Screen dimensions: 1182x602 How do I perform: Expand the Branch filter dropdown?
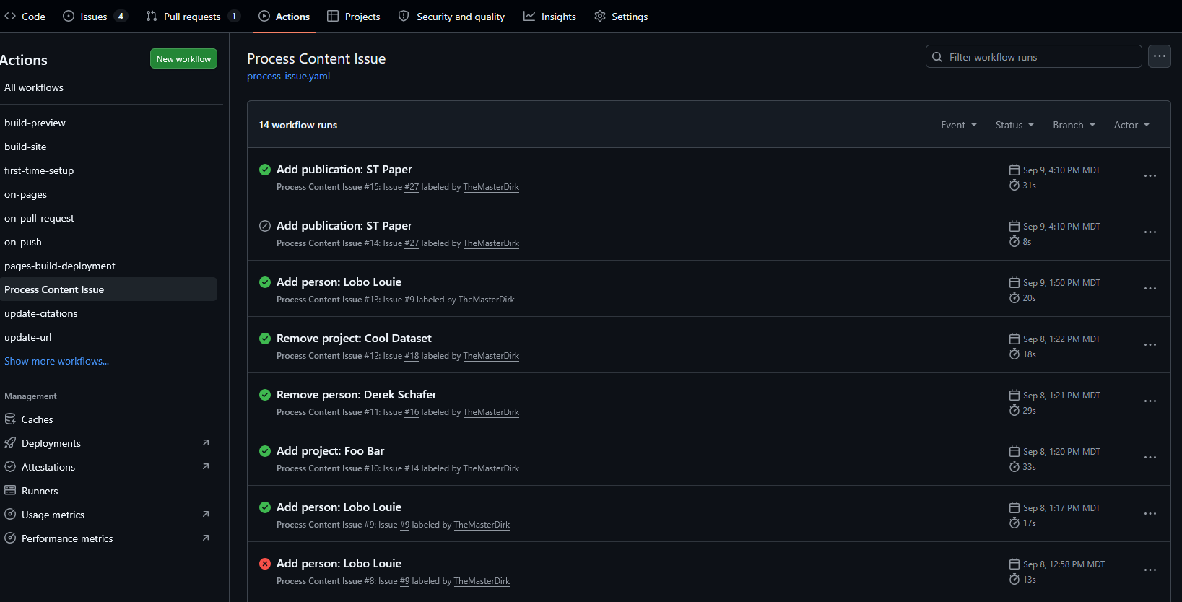[1074, 125]
